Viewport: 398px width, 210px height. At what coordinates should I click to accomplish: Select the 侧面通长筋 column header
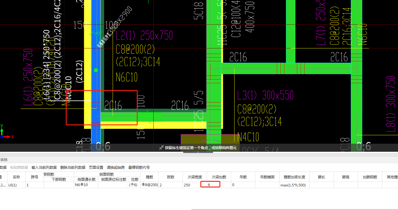[x=86, y=180]
